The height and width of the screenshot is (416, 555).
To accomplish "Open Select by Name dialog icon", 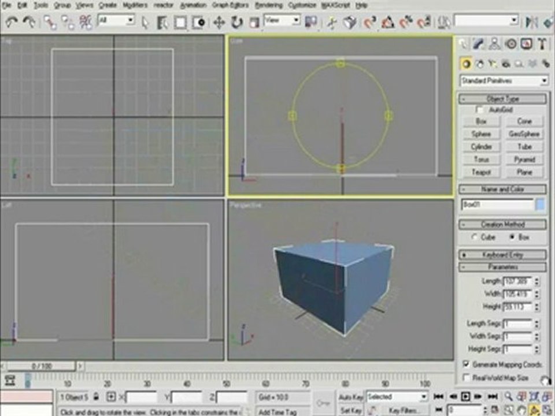I will click(x=162, y=23).
